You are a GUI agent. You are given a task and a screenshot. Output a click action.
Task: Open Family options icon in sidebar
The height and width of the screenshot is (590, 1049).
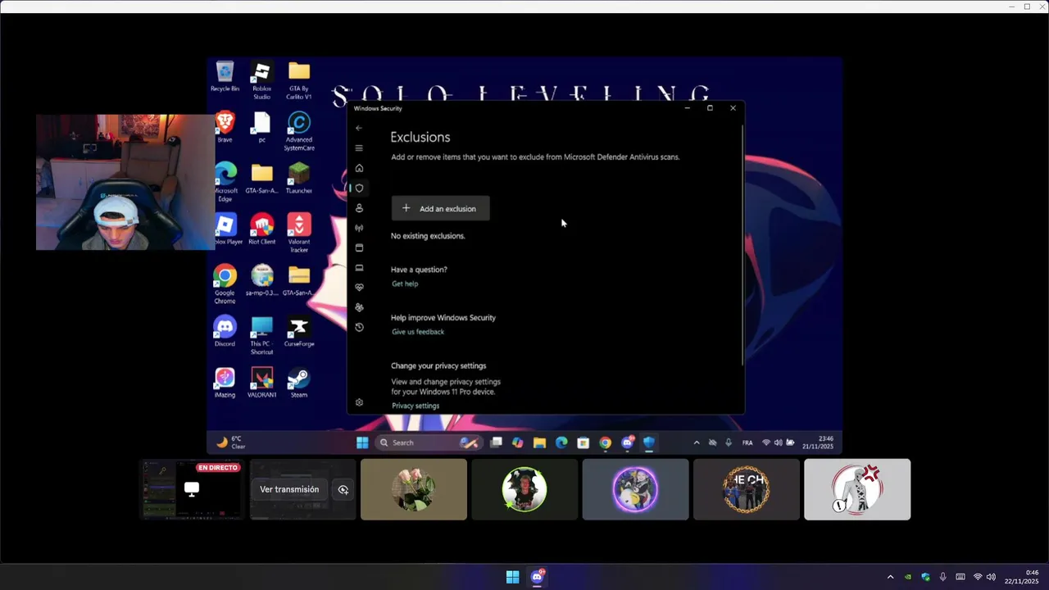(x=359, y=307)
